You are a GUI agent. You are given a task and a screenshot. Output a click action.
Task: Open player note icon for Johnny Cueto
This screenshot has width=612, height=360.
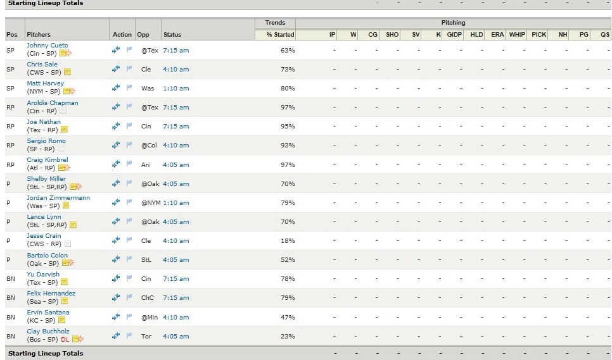coord(65,53)
